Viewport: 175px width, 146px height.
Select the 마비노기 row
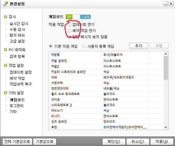point(106,111)
